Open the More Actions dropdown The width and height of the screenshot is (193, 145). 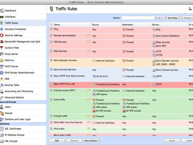(92, 140)
